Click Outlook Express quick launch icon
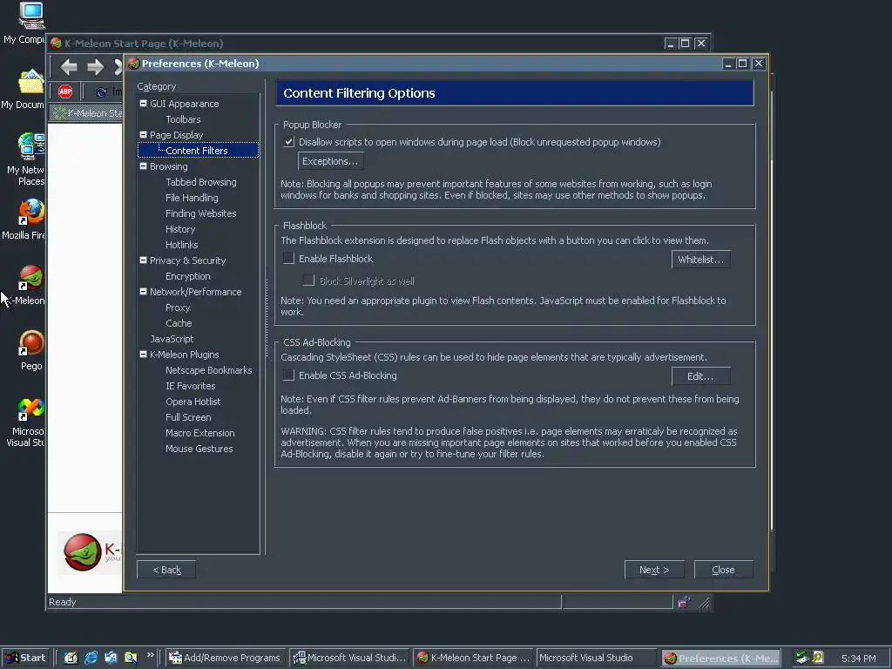892x669 pixels. [111, 658]
